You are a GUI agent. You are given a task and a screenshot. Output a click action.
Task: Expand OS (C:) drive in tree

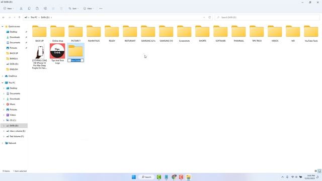pos(4,120)
